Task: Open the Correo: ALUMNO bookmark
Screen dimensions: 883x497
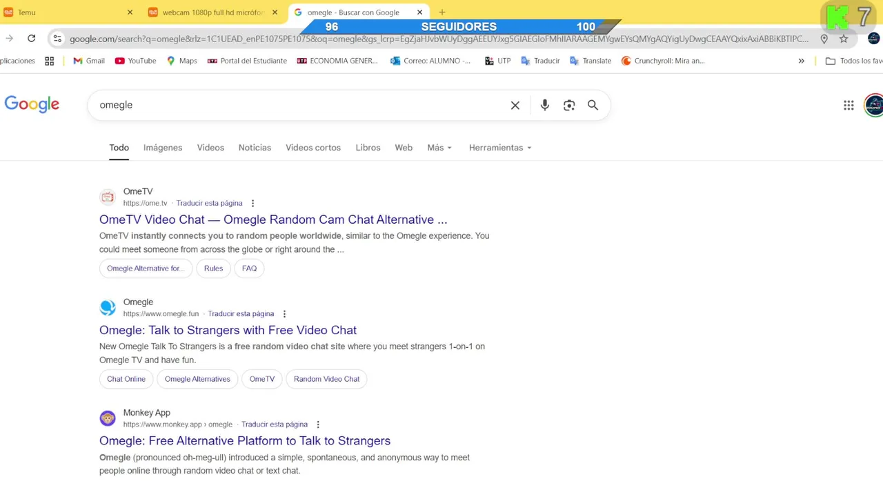Action: point(430,61)
